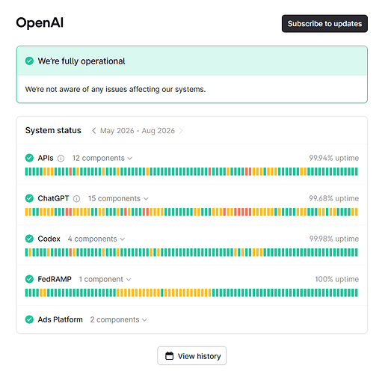Click the info icon beside ChatGPT

coord(76,199)
